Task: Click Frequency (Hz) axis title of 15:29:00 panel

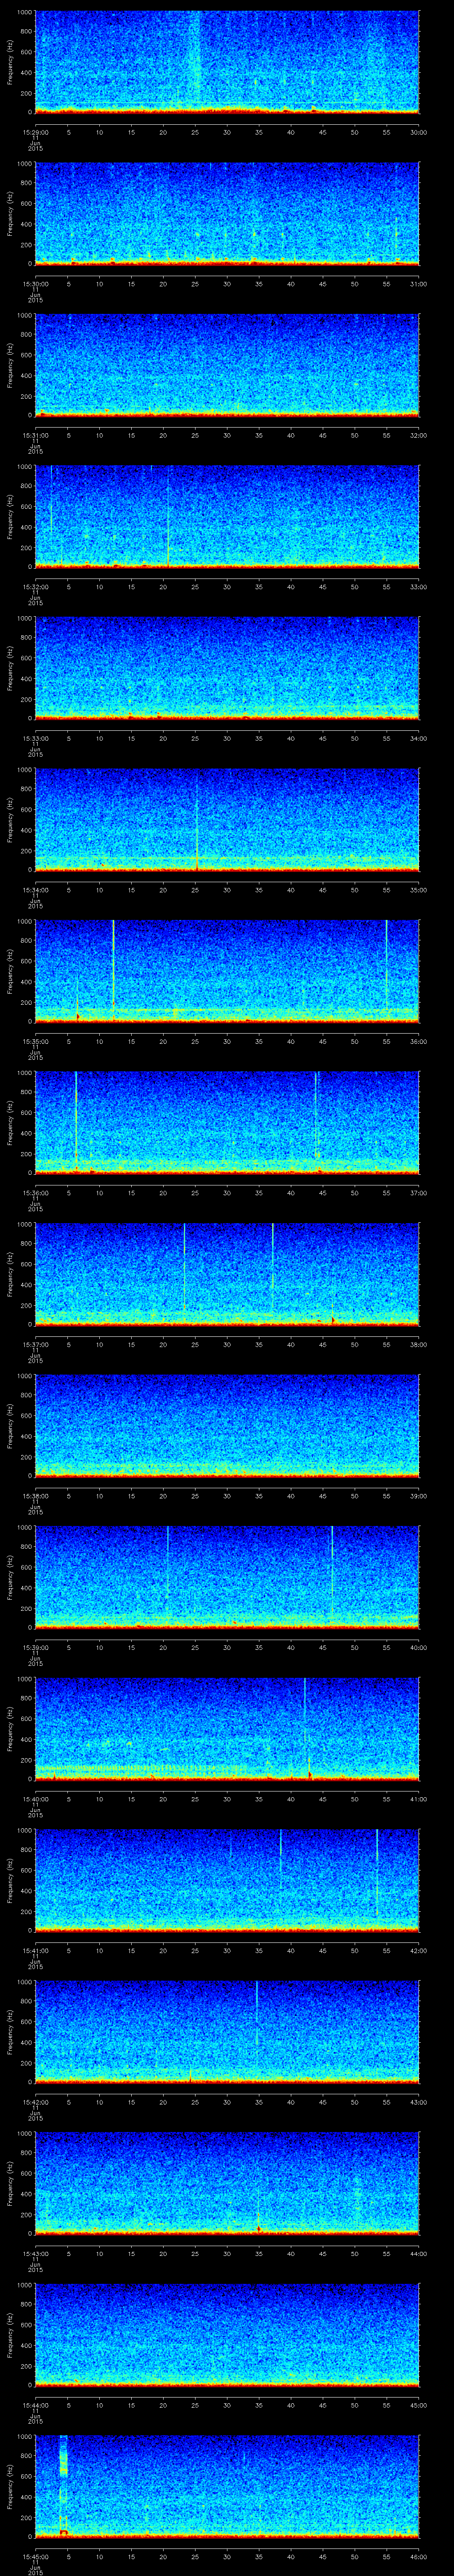Action: [x=11, y=62]
